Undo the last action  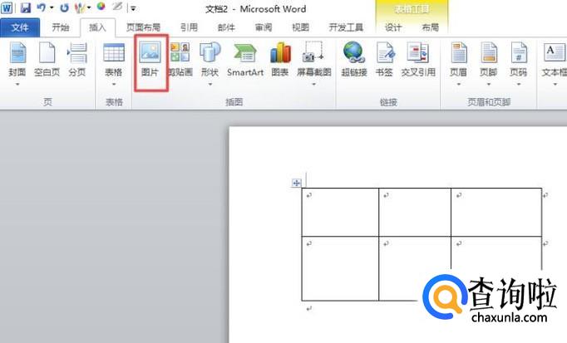[x=41, y=7]
